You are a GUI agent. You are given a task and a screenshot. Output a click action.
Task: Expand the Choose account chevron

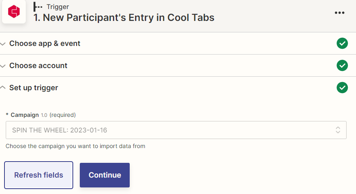click(x=3, y=66)
